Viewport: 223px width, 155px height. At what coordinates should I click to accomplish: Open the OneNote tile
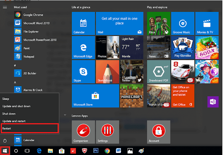(213, 102)
